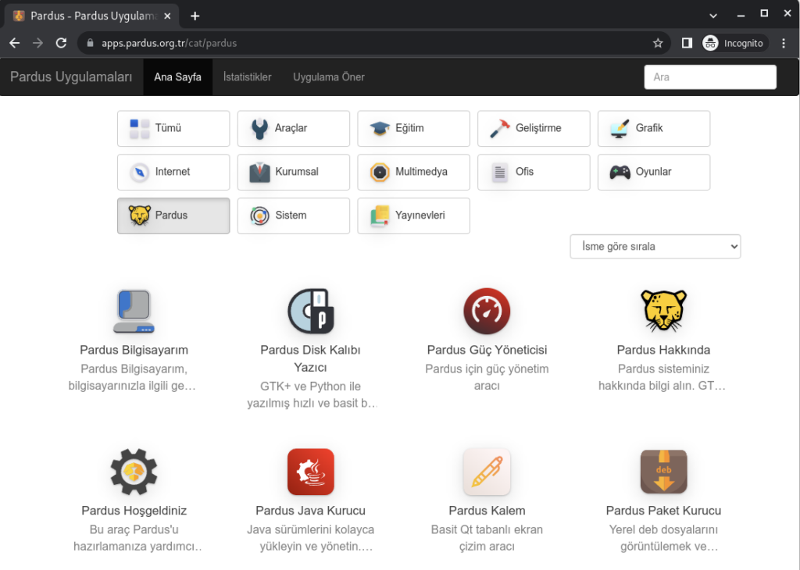Click the Internet compass icon

[x=139, y=173]
